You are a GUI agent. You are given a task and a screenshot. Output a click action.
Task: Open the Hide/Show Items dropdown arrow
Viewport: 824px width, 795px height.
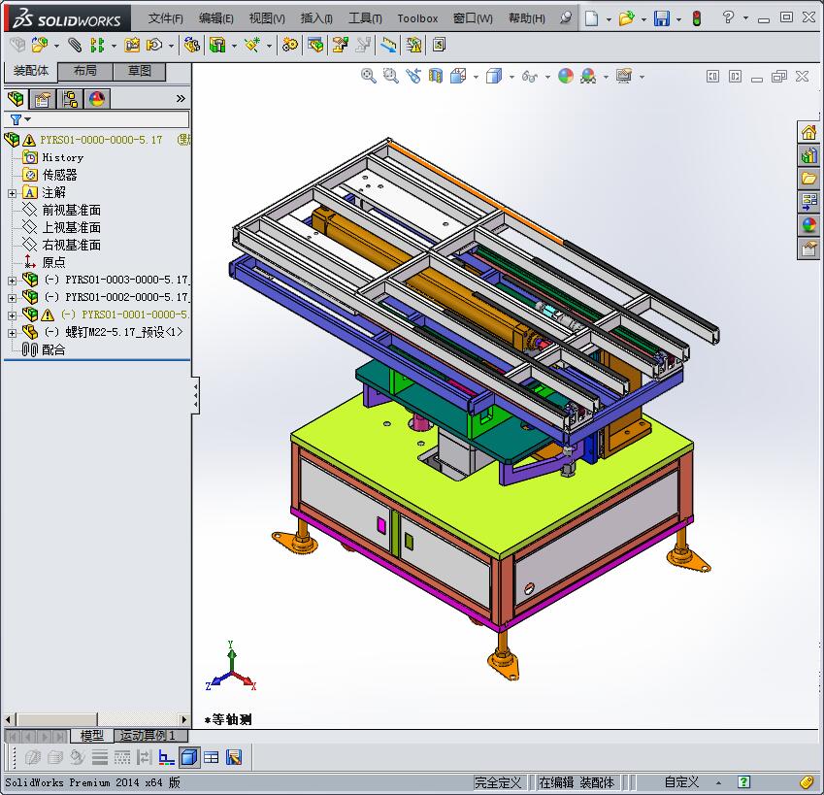(x=546, y=77)
